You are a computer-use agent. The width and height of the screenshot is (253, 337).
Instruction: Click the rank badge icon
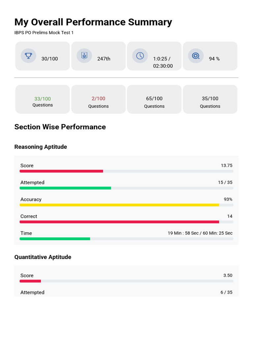pyautogui.click(x=84, y=56)
